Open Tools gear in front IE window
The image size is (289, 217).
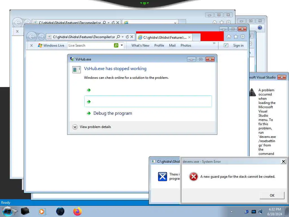(243, 36)
